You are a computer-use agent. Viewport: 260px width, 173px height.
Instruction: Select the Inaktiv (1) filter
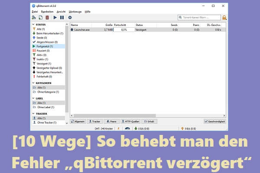pyautogui.click(x=48, y=59)
